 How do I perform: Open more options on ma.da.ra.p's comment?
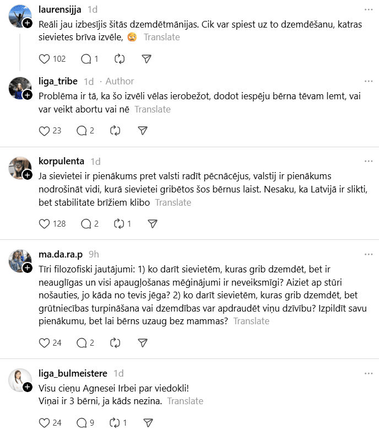coord(368,254)
